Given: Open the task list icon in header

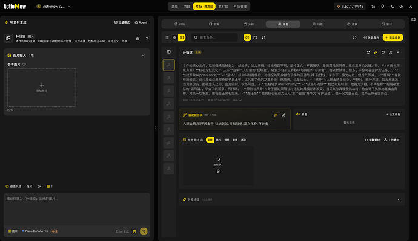Looking at the screenshot, I should click(373, 7).
